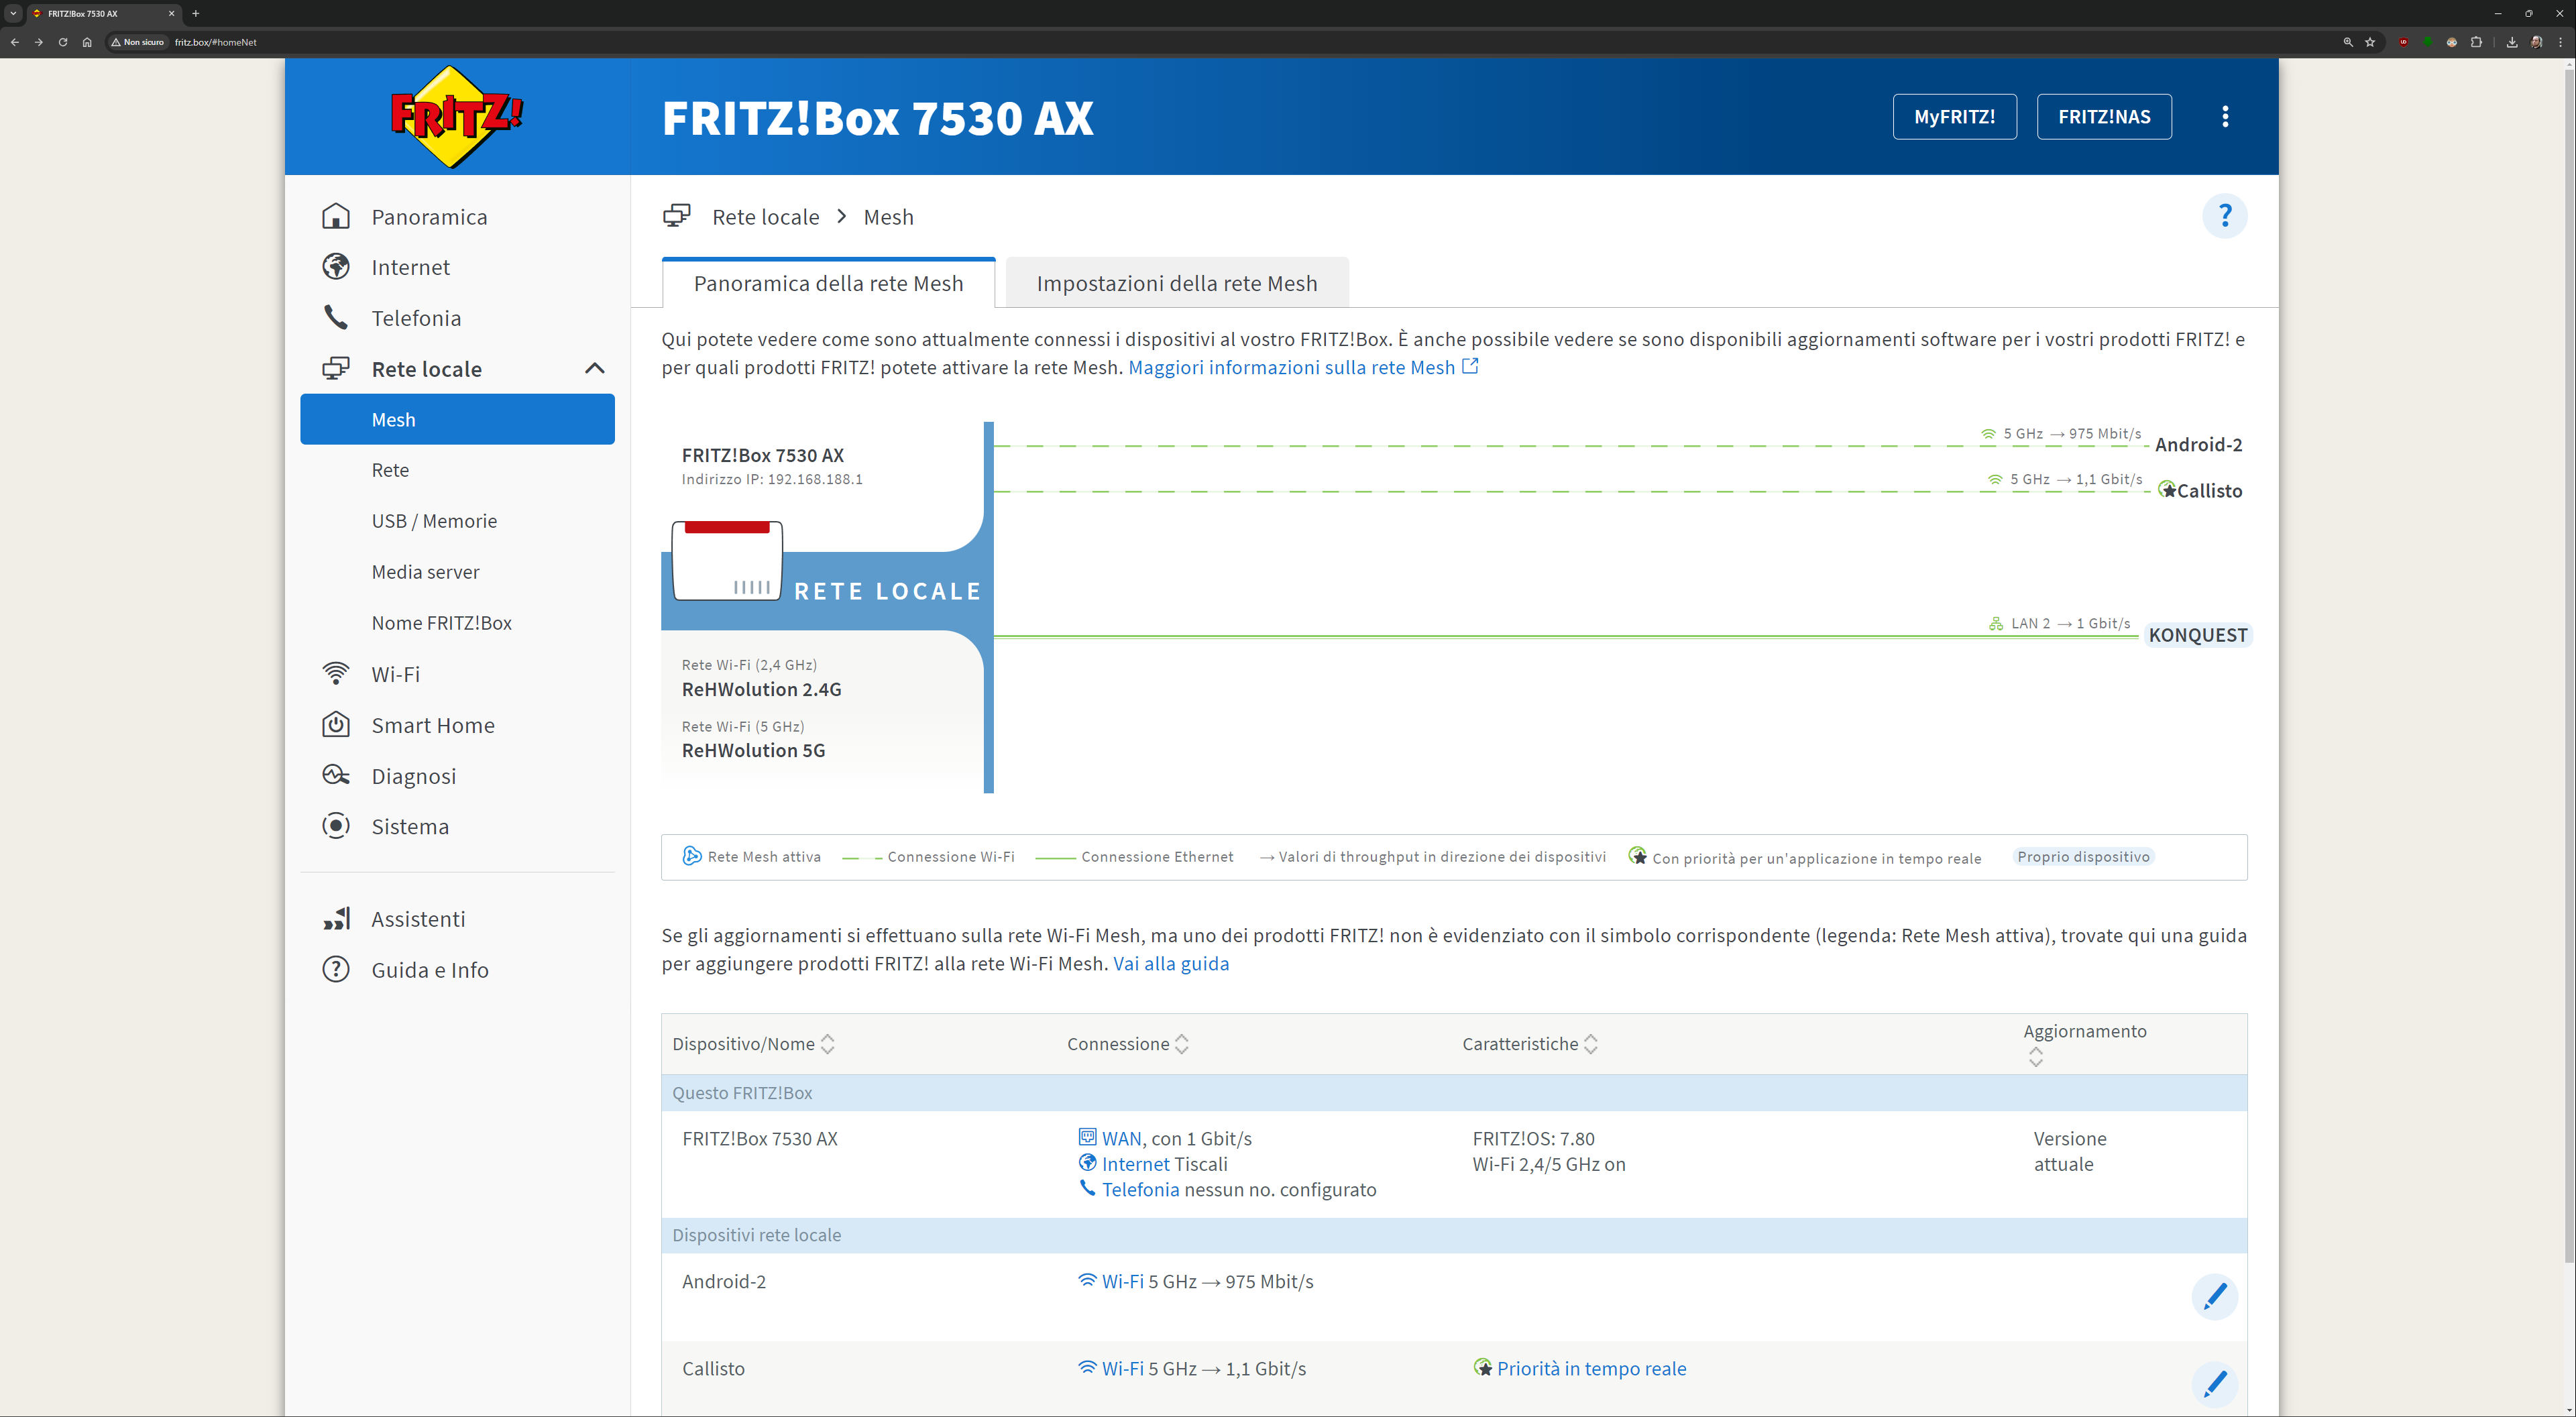Click the FRITZ! logo
This screenshot has width=2576, height=1417.
[x=456, y=117]
